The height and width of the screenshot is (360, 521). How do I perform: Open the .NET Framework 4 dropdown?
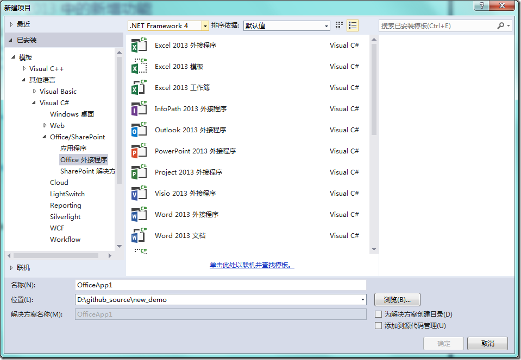(205, 26)
